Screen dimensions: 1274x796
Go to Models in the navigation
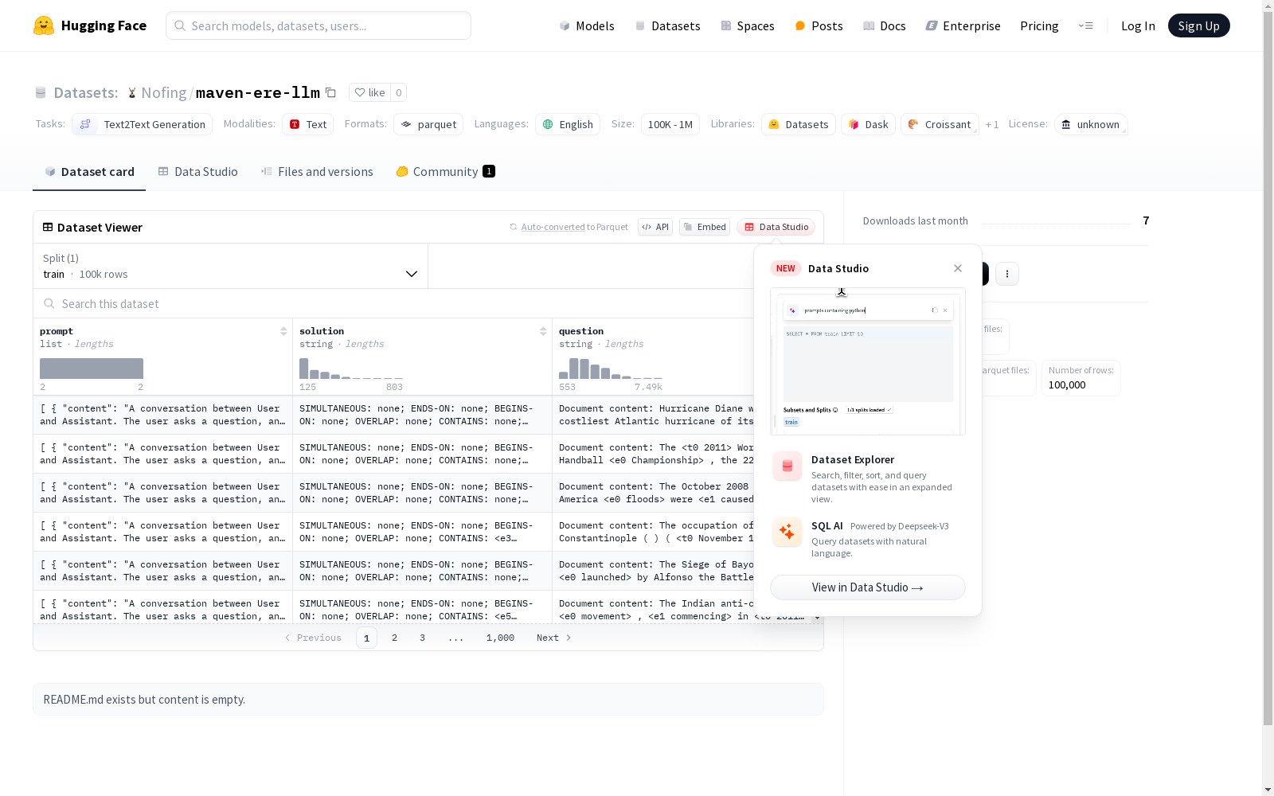coord(587,25)
